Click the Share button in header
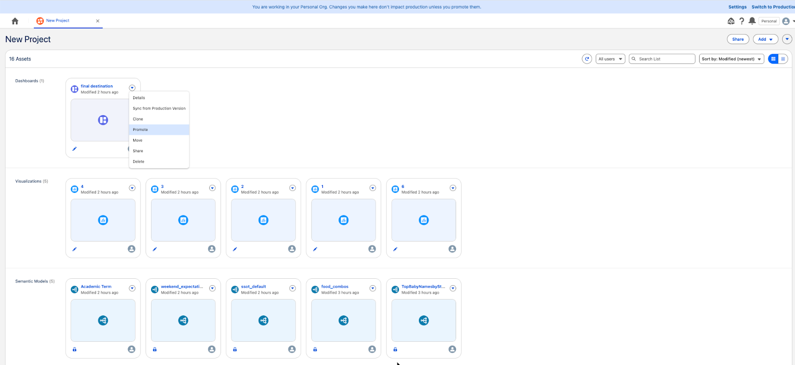795x365 pixels. tap(738, 39)
